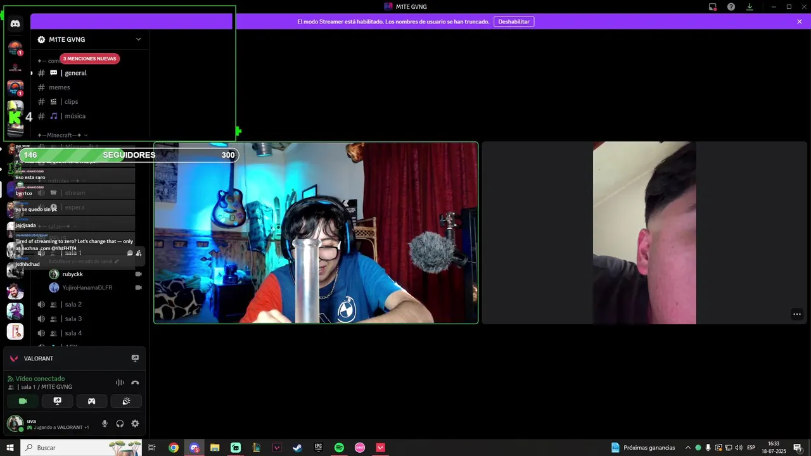Screen dimensions: 811x456
Task: Click download icon in Discord title bar
Action: pyautogui.click(x=750, y=7)
